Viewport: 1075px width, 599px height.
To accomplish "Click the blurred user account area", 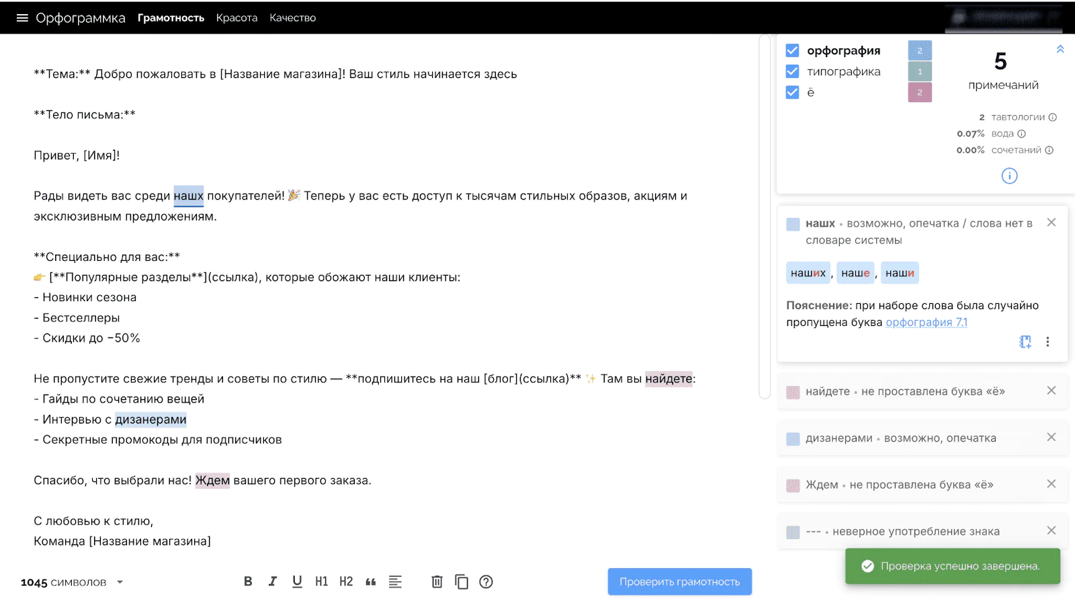I will coord(1004,17).
